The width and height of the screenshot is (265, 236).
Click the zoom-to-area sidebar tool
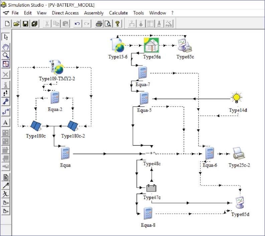[6, 64]
